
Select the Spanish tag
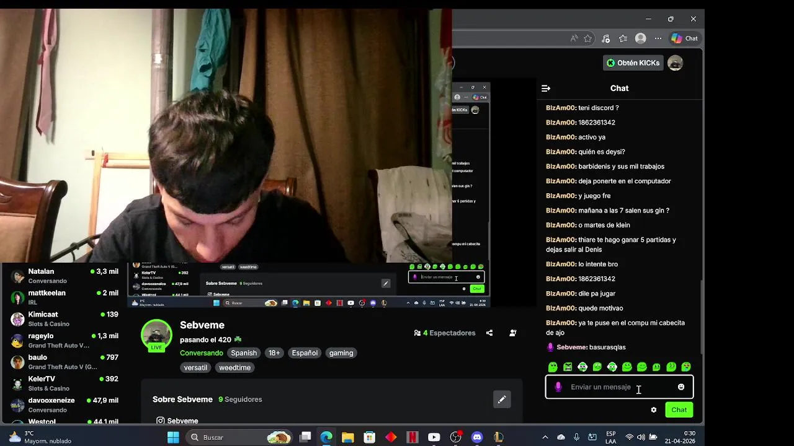tap(244, 353)
